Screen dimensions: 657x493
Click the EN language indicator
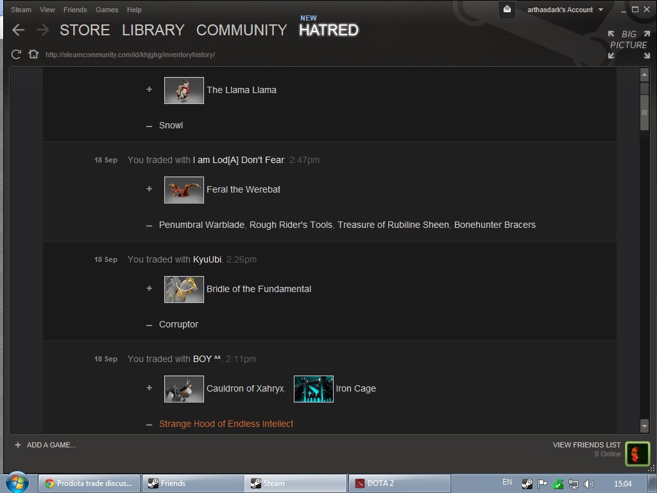[507, 483]
